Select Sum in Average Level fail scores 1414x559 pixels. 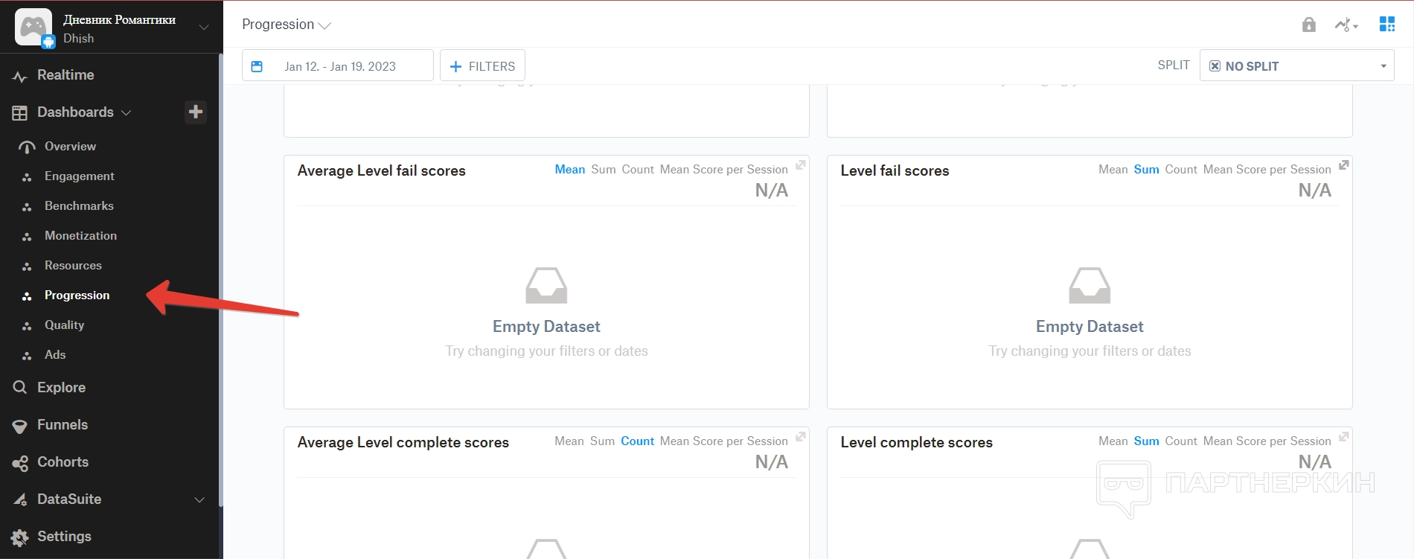(604, 170)
